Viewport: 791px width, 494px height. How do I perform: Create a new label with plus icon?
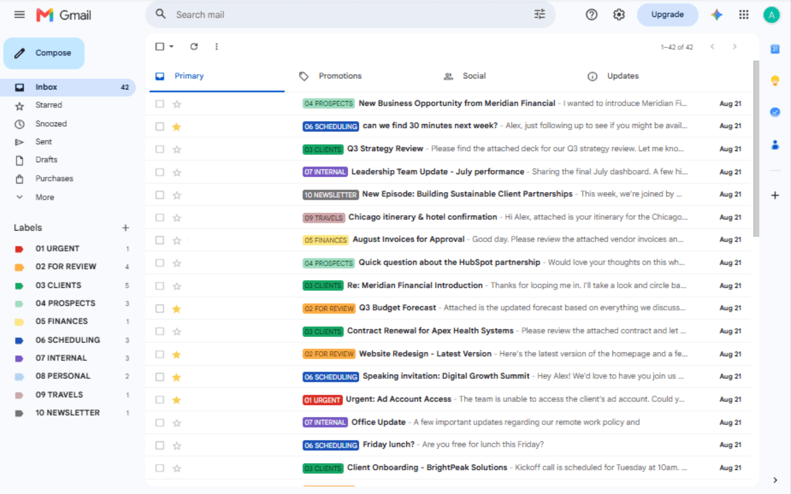(x=125, y=228)
